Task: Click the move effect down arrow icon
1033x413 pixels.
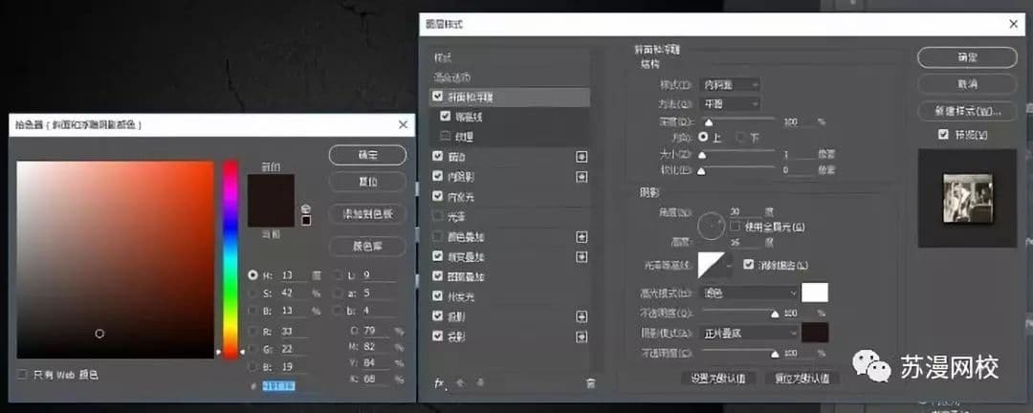Action: (481, 382)
